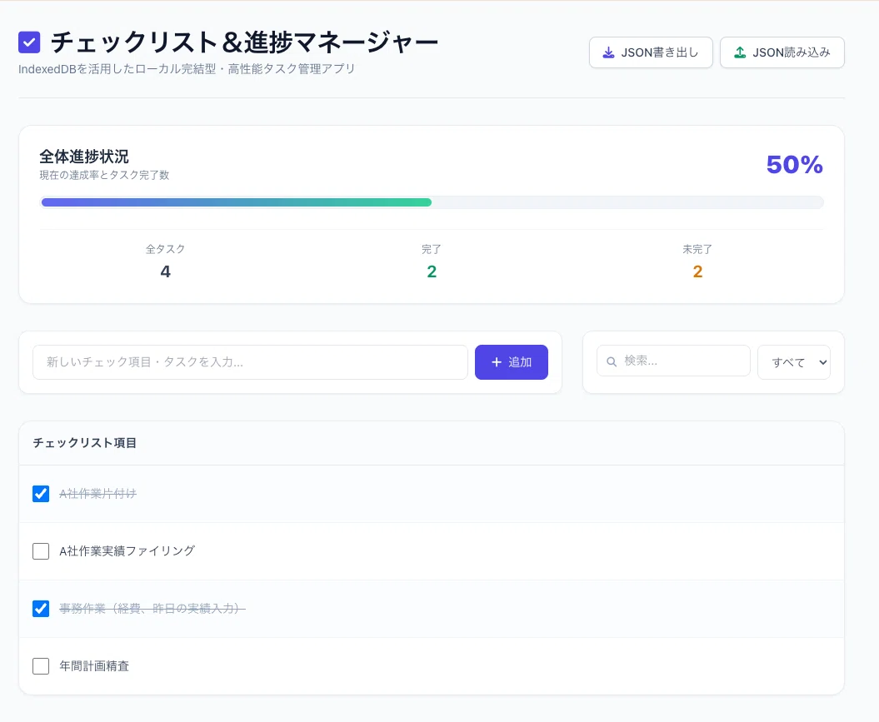Click the 未完了 count in orange
Image resolution: width=879 pixels, height=722 pixels.
click(697, 271)
